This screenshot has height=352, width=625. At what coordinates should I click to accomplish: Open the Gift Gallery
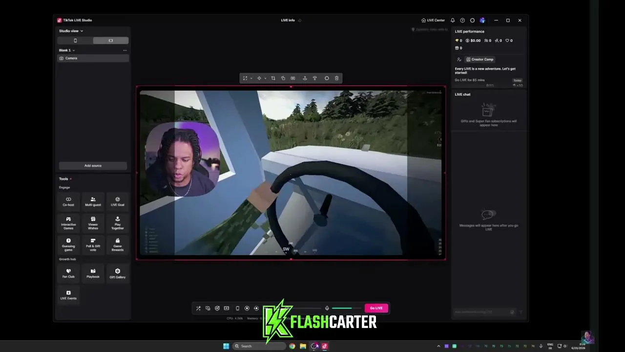click(118, 273)
